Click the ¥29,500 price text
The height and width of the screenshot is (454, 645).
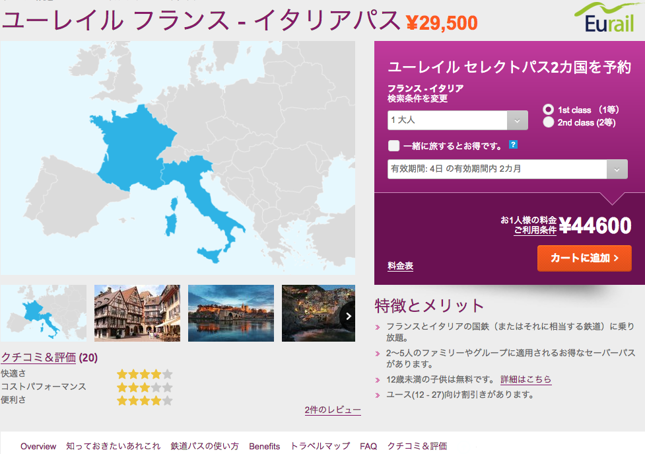point(442,22)
